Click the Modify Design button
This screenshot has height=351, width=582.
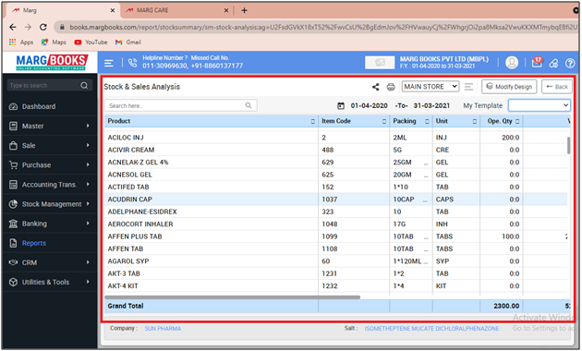(x=509, y=87)
